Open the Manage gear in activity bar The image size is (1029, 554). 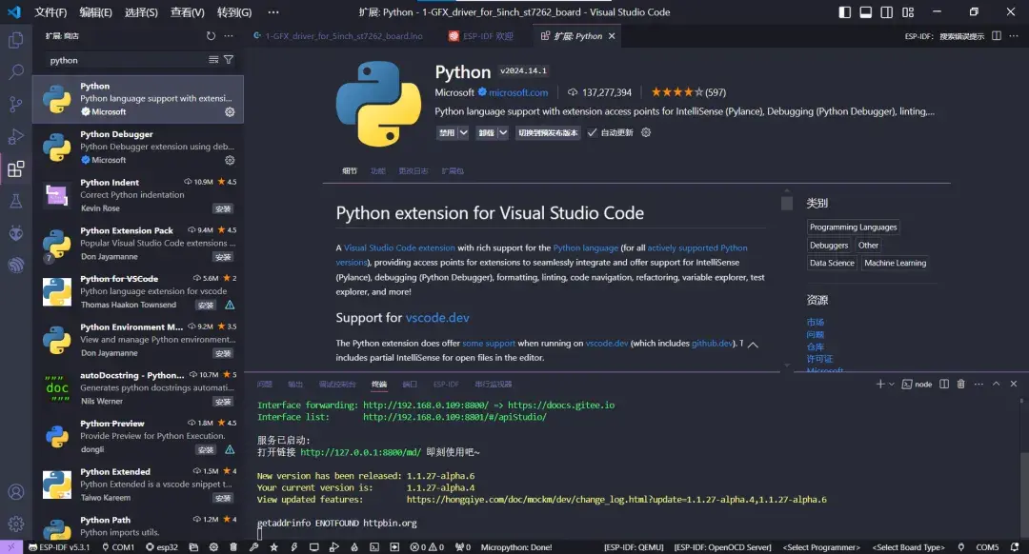16,524
